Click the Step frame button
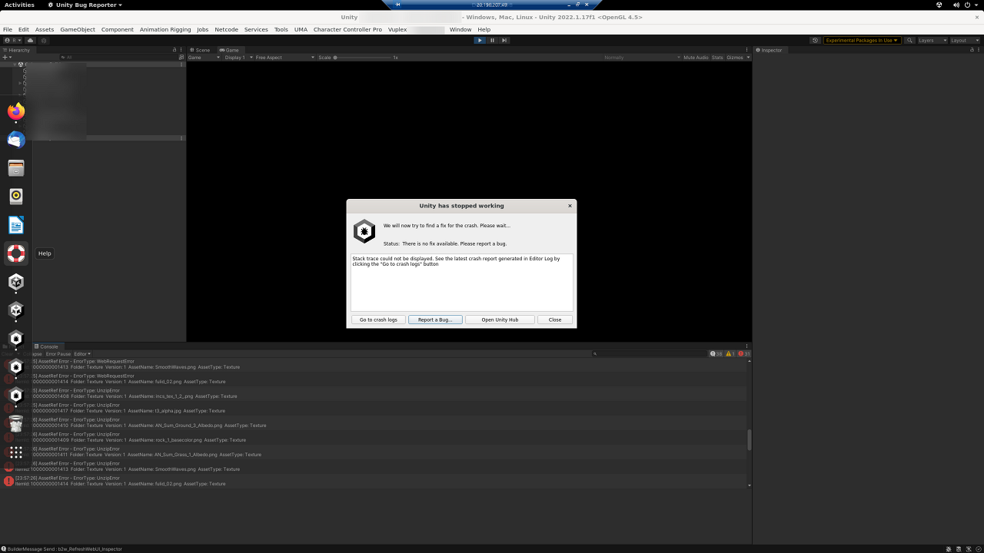The height and width of the screenshot is (553, 984). click(x=504, y=40)
